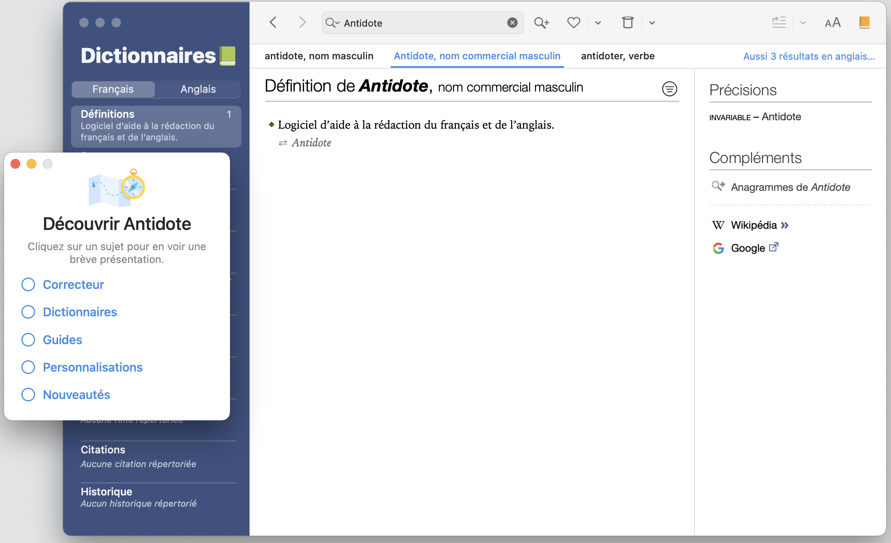Open the magnifier search options in field
The height and width of the screenshot is (543, 891).
pos(333,23)
